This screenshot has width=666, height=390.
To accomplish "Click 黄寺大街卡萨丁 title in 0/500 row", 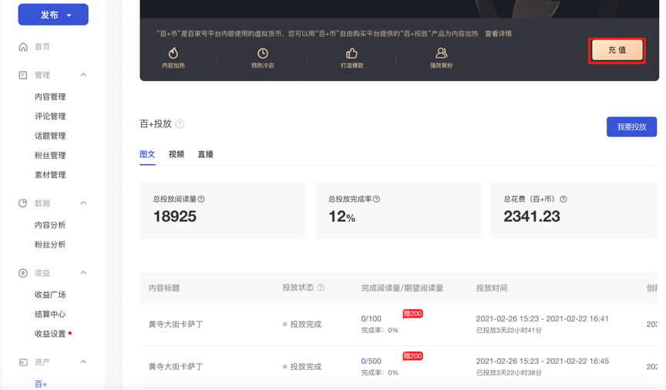I will point(176,367).
